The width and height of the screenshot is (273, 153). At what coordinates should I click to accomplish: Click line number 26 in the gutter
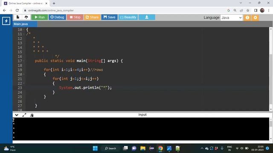click(20, 101)
